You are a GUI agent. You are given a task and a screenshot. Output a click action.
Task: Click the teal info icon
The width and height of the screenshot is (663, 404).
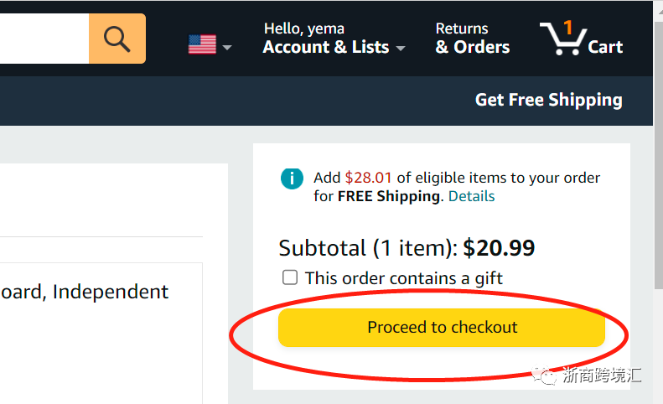point(292,178)
